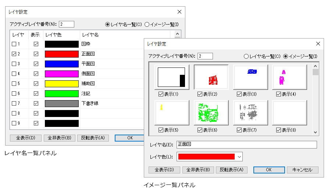Select the red layer 2 thumbnail image

pos(211,77)
